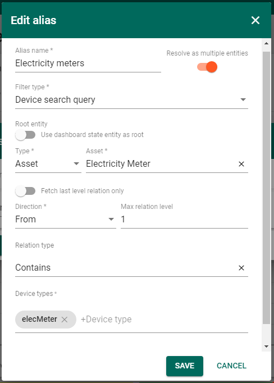Screen dimensions: 274x383
Task: Click the +Device type input
Action: coord(164,320)
